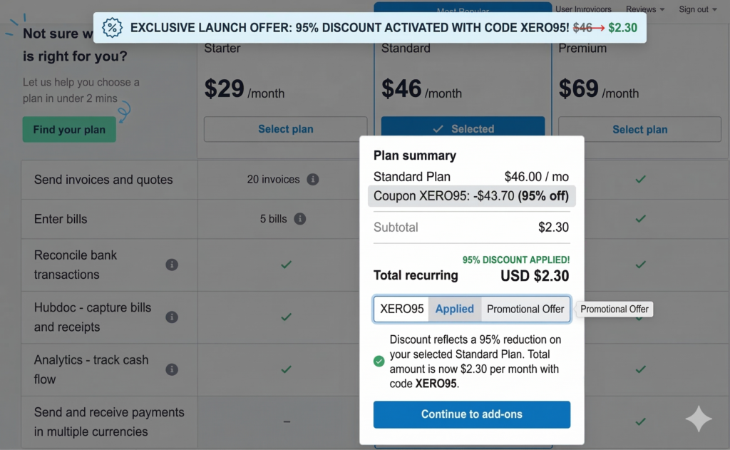Screen dimensions: 730x450
Task: Click the sparkle icon in corner
Action: tap(698, 419)
